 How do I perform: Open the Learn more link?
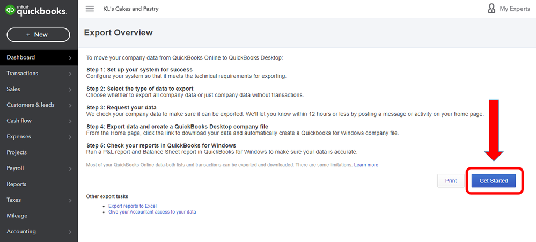[366, 165]
